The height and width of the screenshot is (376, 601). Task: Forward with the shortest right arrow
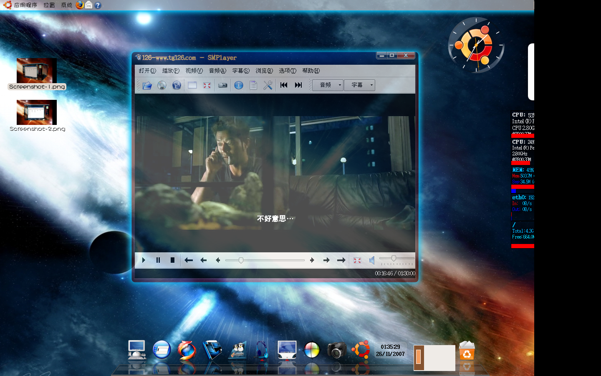(312, 260)
